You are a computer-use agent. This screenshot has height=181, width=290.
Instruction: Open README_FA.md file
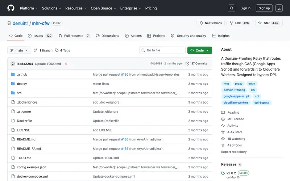[29, 148]
